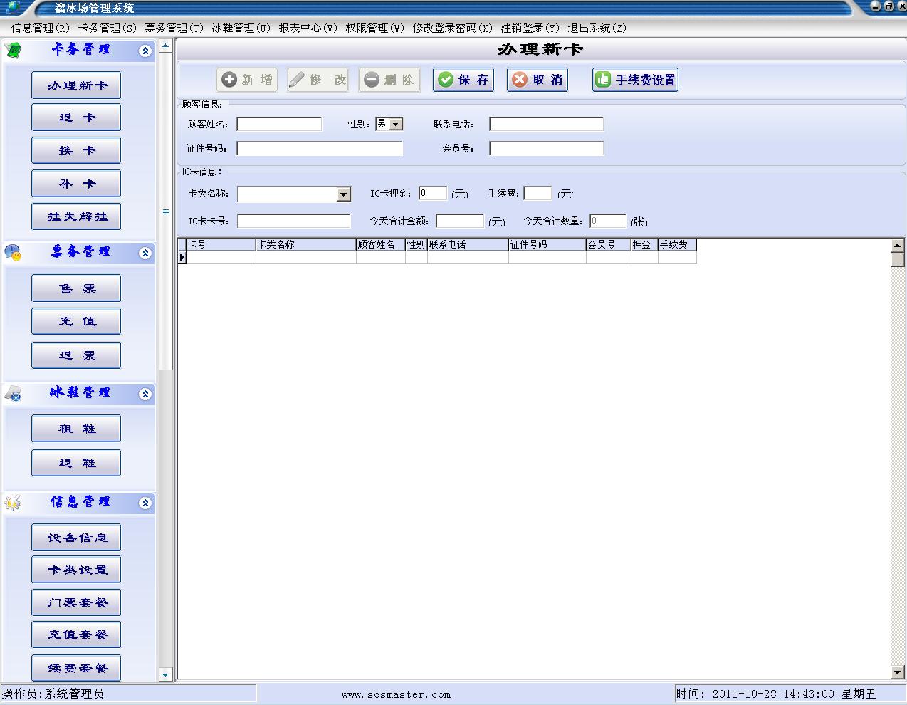Click the 售票 sell ticket button
Viewport: 907px width, 705px height.
(76, 288)
